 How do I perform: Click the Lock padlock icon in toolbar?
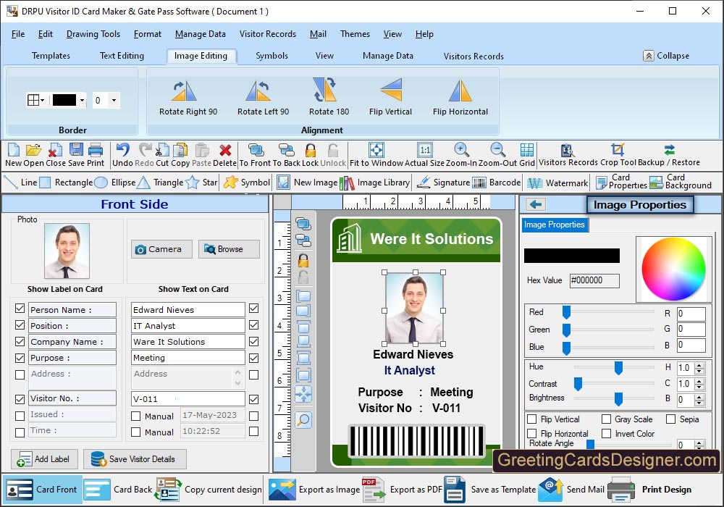coord(311,150)
